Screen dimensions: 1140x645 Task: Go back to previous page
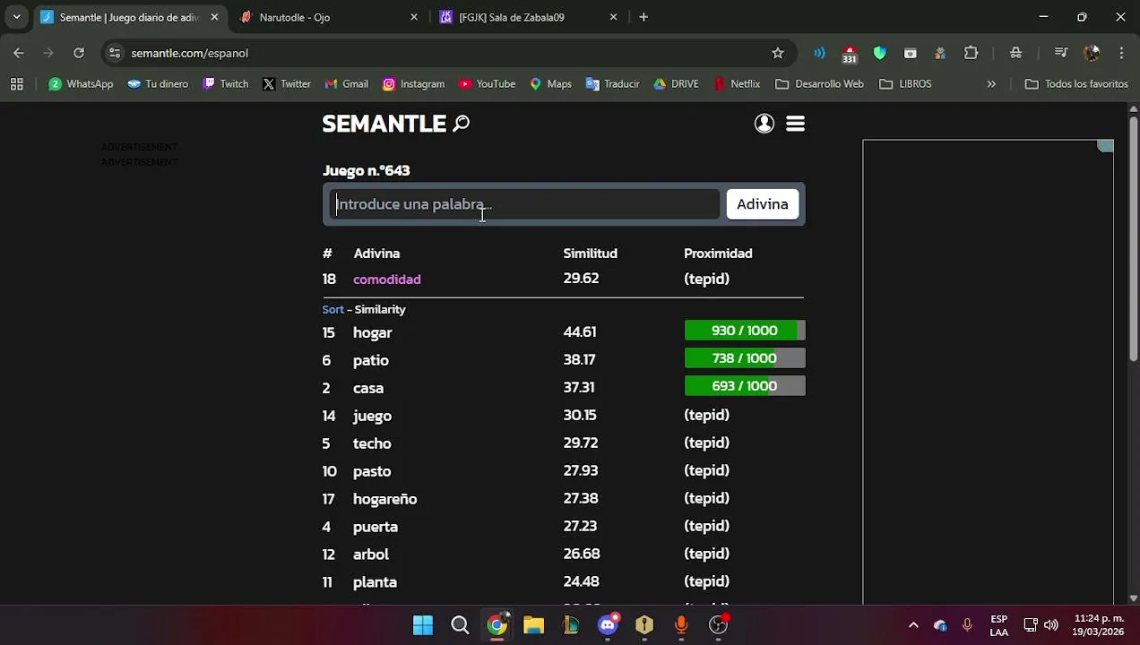click(19, 53)
